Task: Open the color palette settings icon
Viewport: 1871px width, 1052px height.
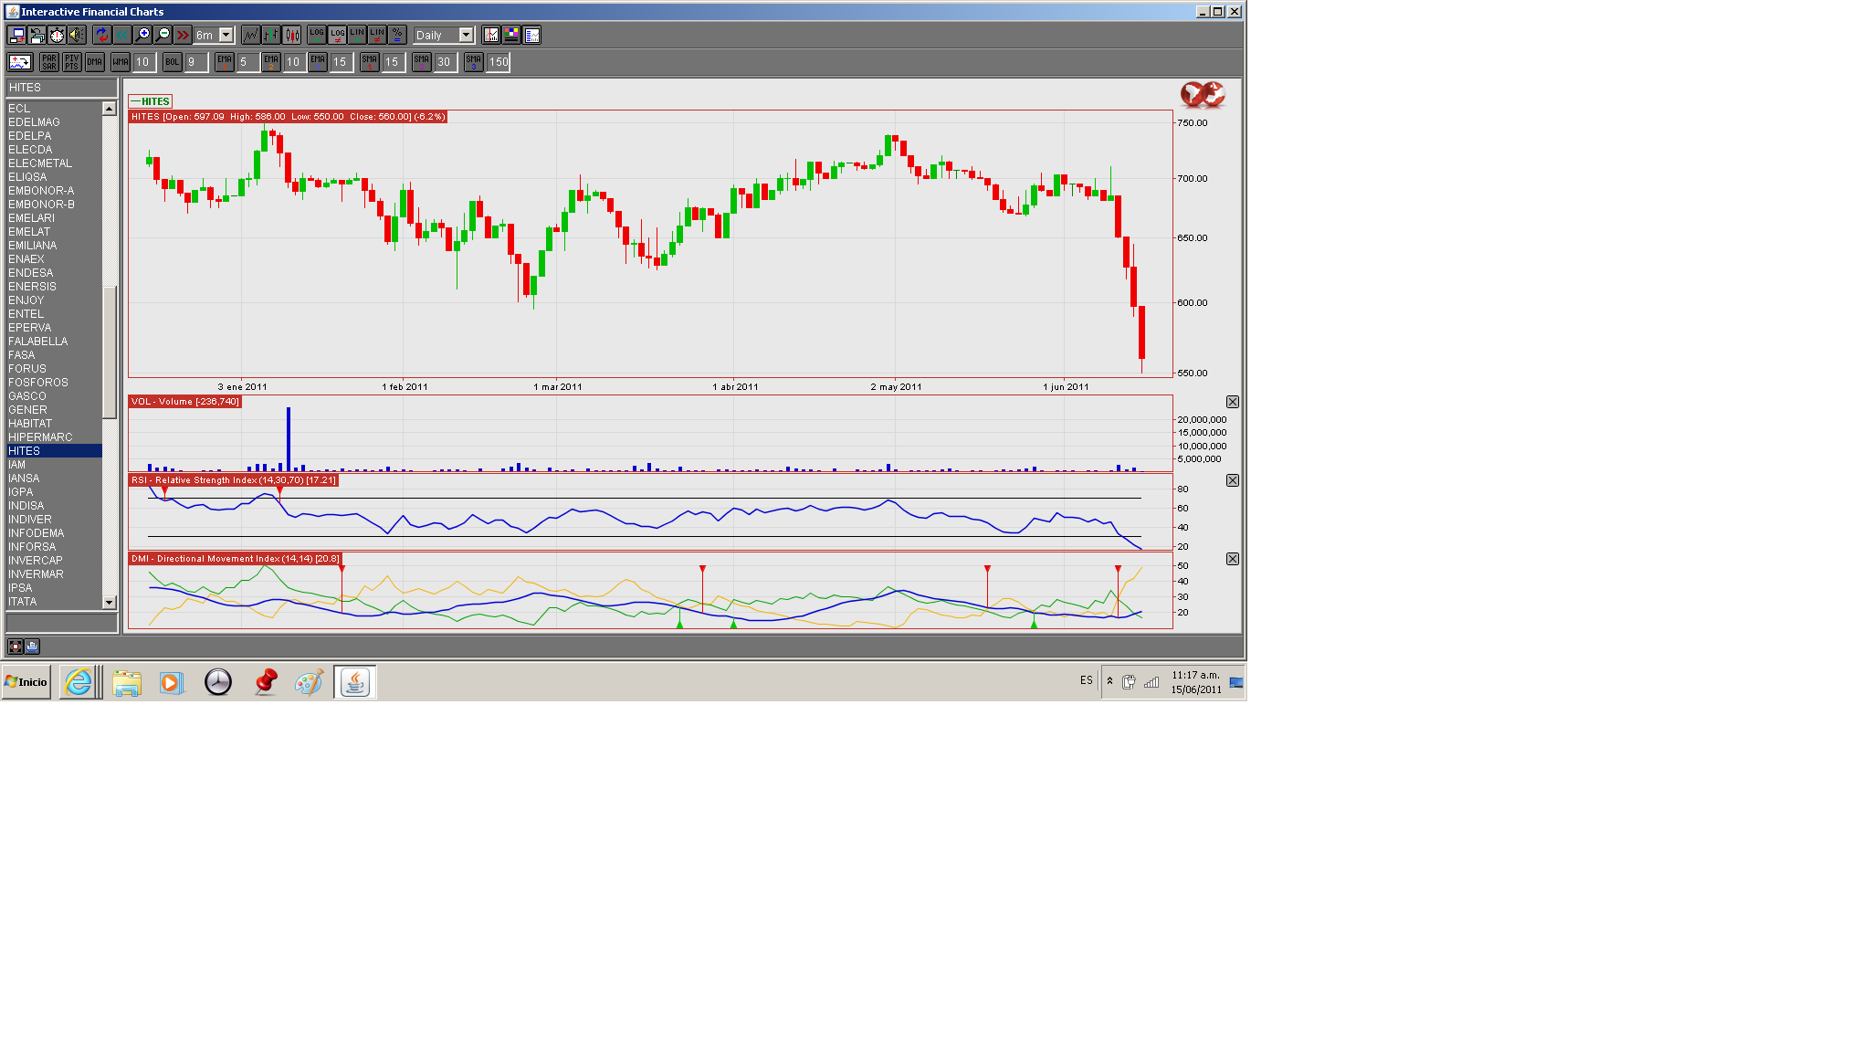Action: [x=511, y=35]
